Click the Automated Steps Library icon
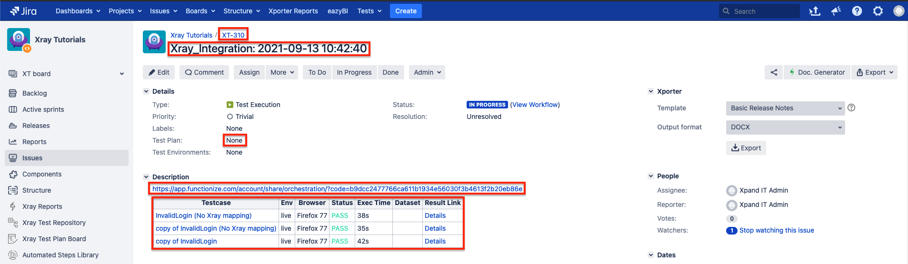 pos(13,255)
